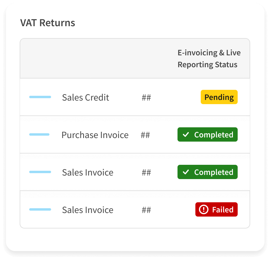Screen dimensions: 274x260
Task: Click the blue line in the failed Sales Invoice row
Action: point(40,209)
